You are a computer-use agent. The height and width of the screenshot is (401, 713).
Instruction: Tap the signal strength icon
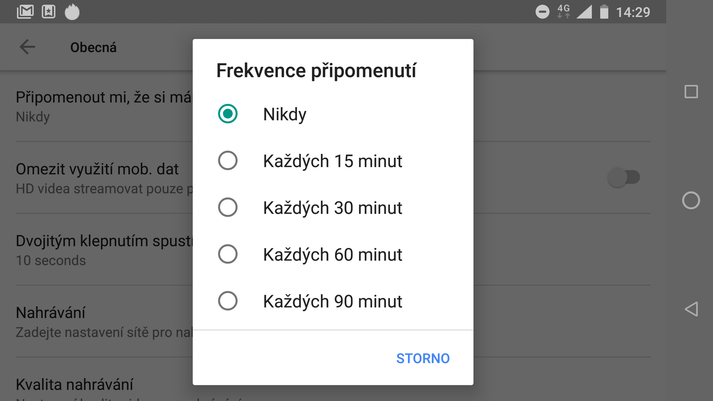pos(585,11)
